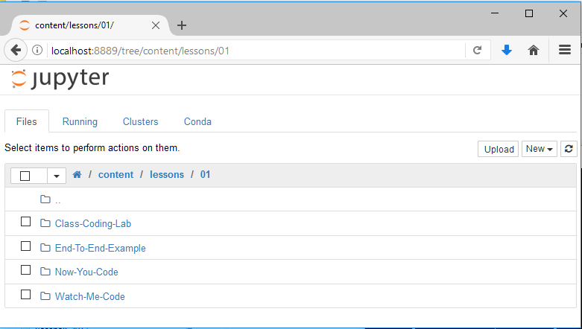Open the browser hamburger menu
The width and height of the screenshot is (582, 329).
click(565, 51)
